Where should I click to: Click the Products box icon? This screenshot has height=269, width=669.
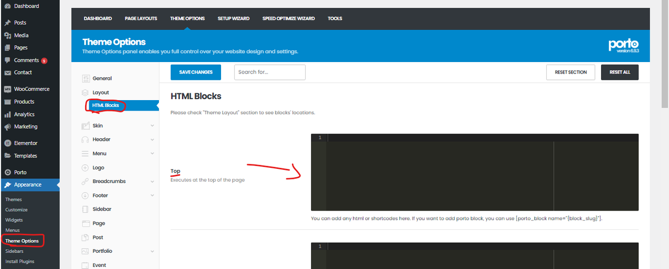[x=7, y=102]
